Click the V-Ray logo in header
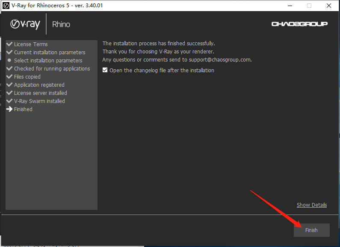Viewport: 340px width, 247px height. tap(25, 24)
